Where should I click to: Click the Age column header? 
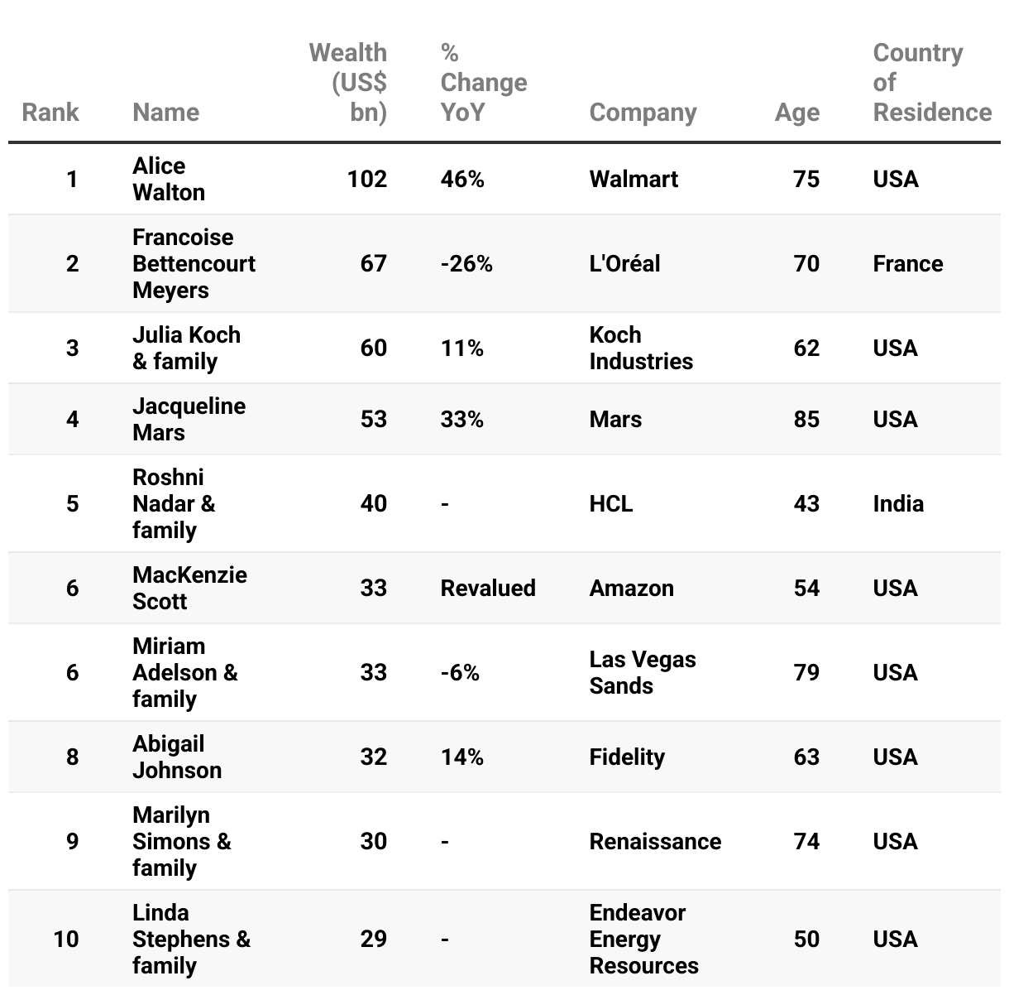[796, 112]
